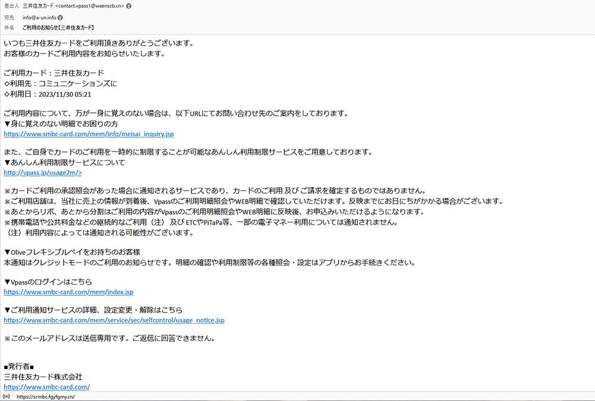Click the heading ▼Oliveフレキシブルペイをお持ちのお客様
Screen dimensions: 595x401
click(72, 252)
